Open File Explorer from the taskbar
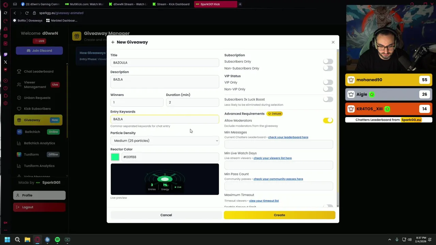 coord(27,240)
